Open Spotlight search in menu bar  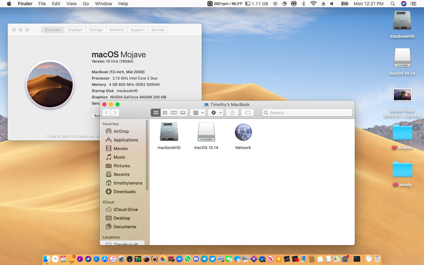[393, 4]
